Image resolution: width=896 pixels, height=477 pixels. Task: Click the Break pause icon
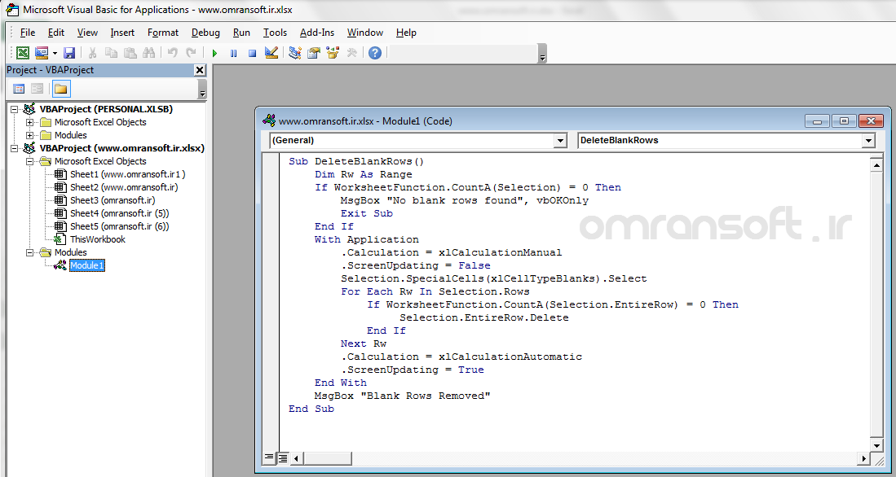pos(234,53)
